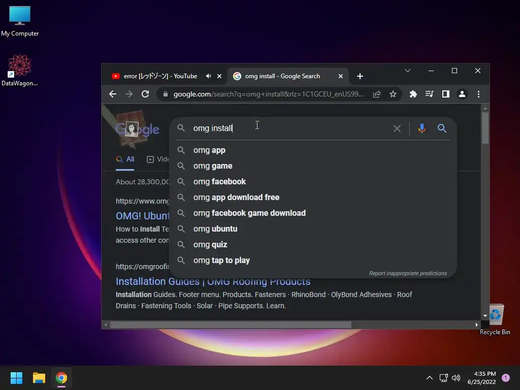Open the Extensions puzzle icon
Screen dimensions: 520x390
pyautogui.click(x=413, y=94)
